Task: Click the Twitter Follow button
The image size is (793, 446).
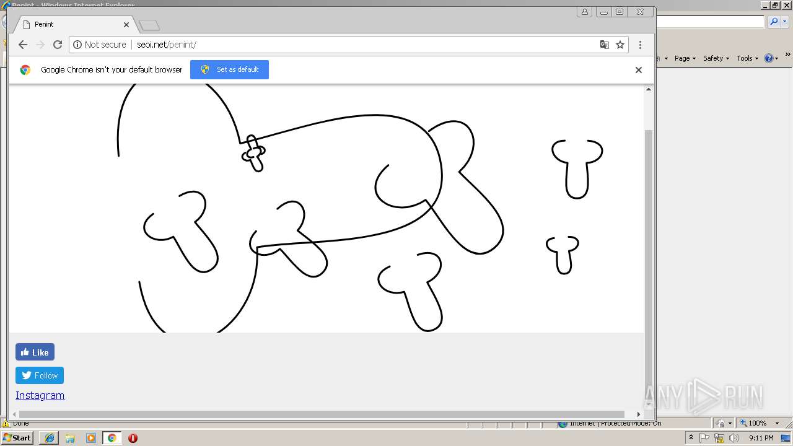Action: point(40,375)
